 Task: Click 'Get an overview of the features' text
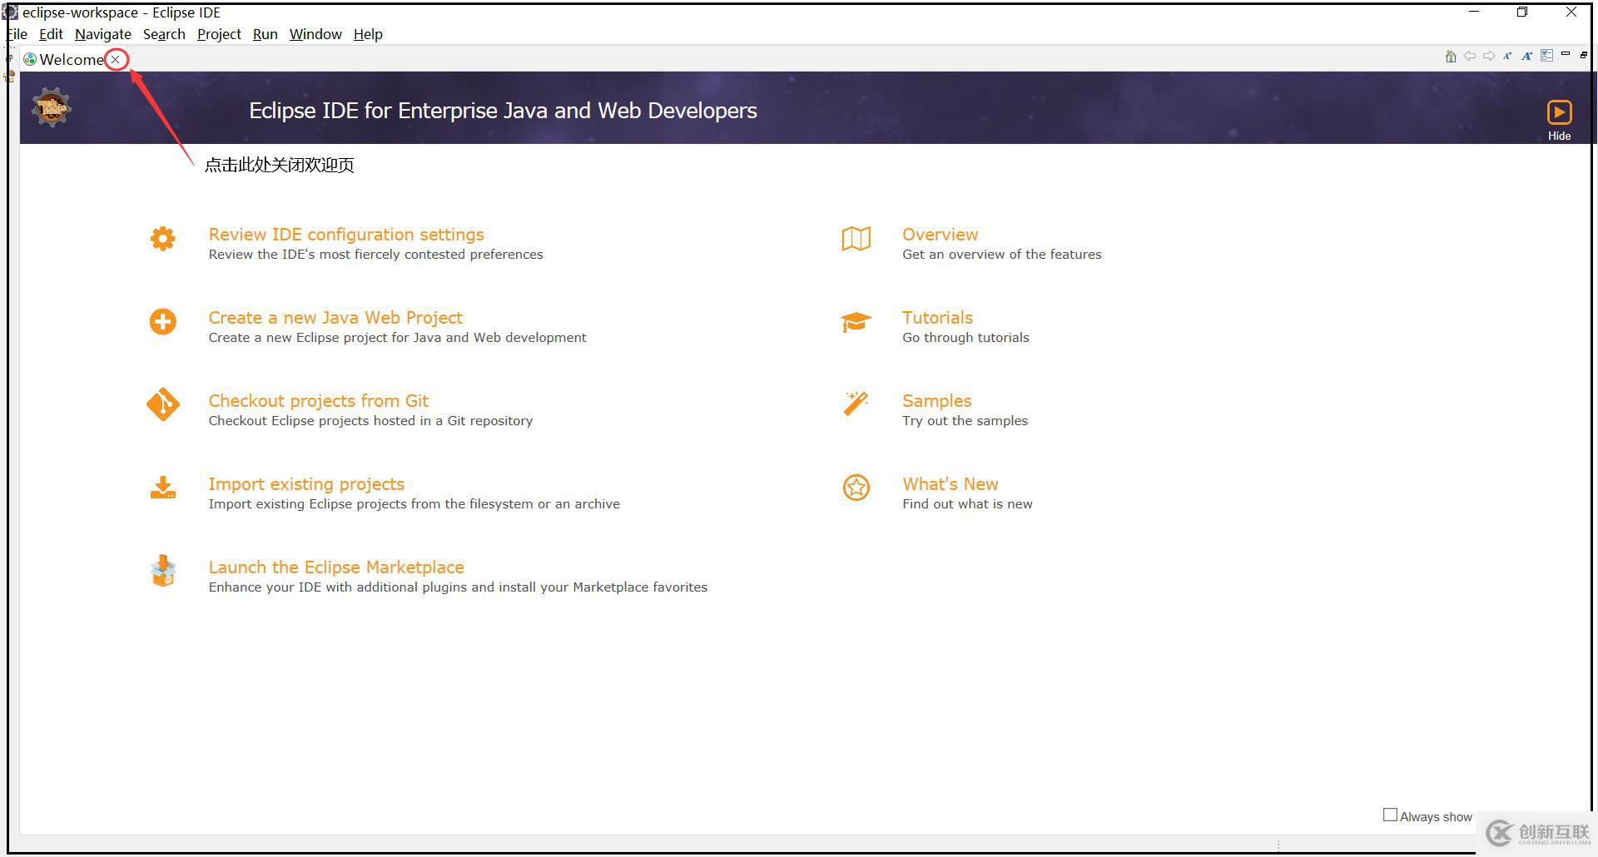pyautogui.click(x=1002, y=255)
